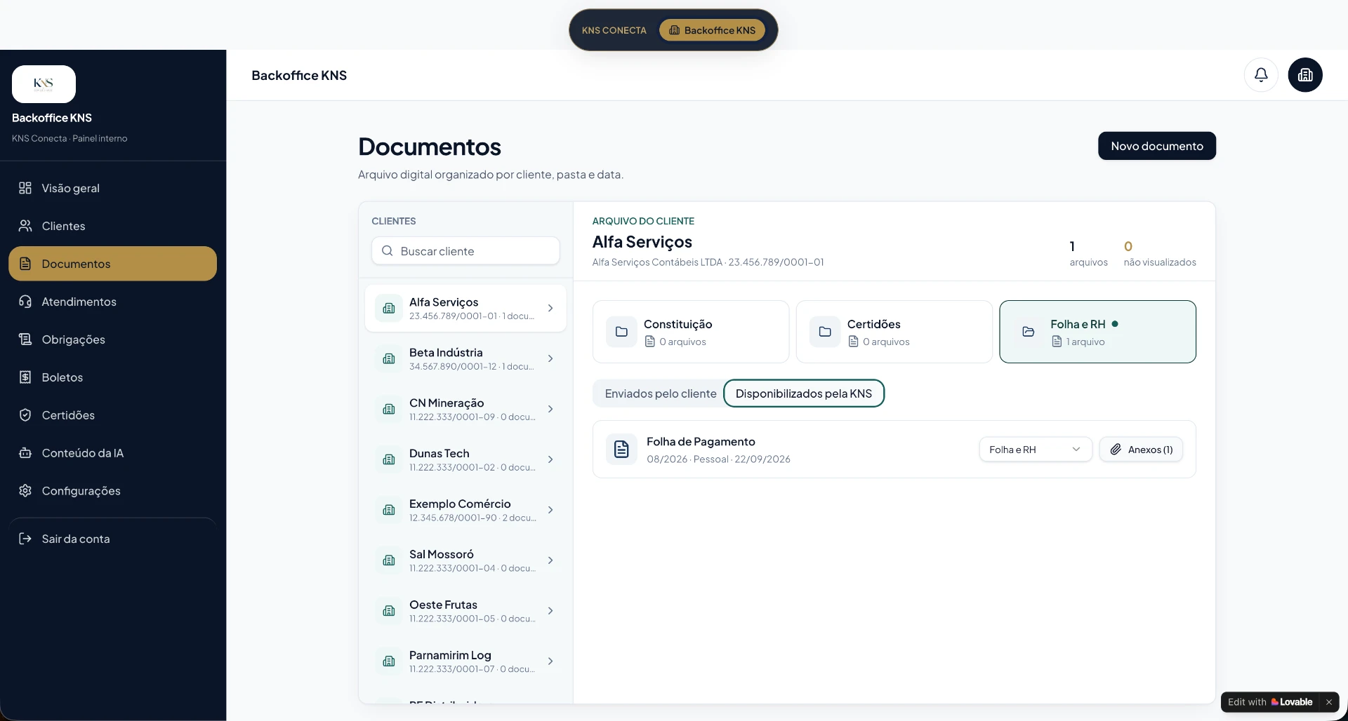The height and width of the screenshot is (721, 1348).
Task: Expand Oeste Frutas client chevron
Action: [550, 611]
